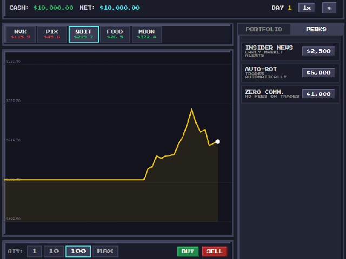Click the white current-price marker on chart

217,141
